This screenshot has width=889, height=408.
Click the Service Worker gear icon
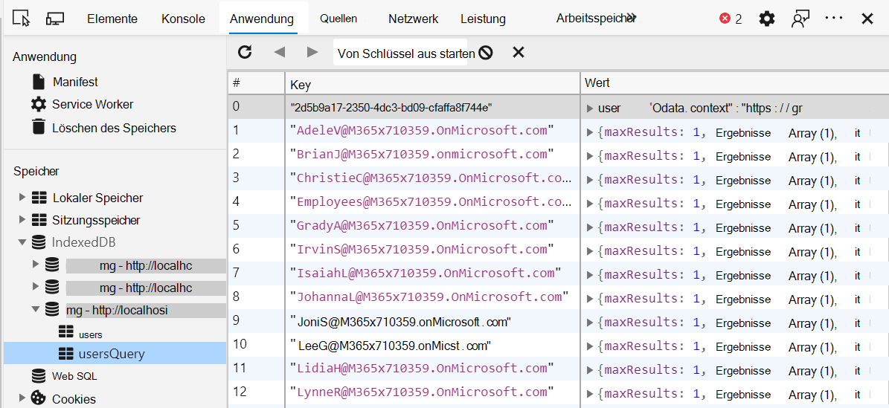39,104
